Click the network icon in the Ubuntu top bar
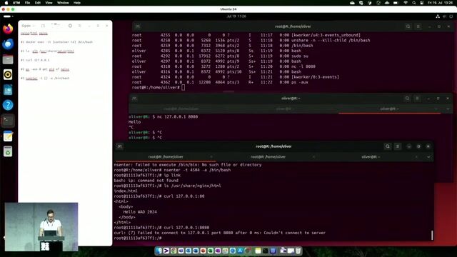Screen dimensions: 457x257 [x=438, y=16]
